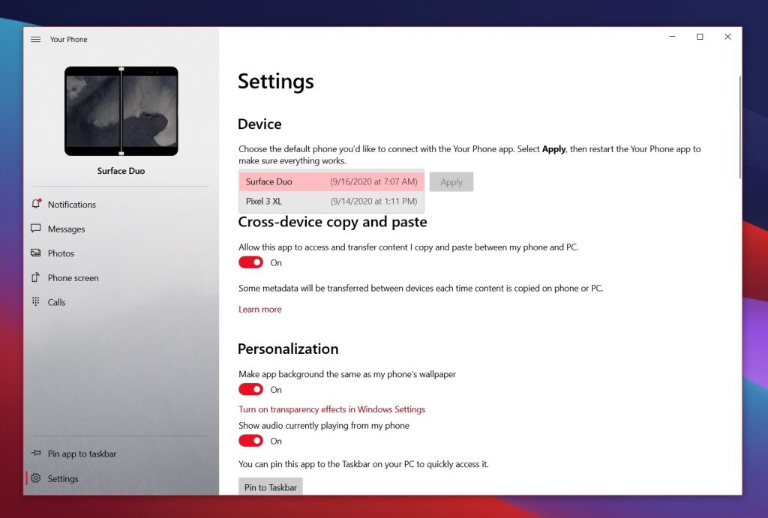Click the Messages chat bubble icon
Viewport: 768px width, 518px height.
coord(36,229)
